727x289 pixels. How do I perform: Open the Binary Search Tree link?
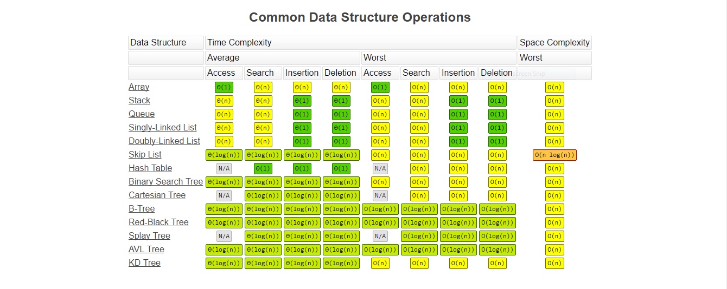(165, 182)
